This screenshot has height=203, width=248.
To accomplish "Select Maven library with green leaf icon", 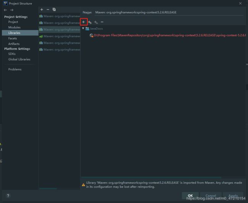I will pos(60,36).
